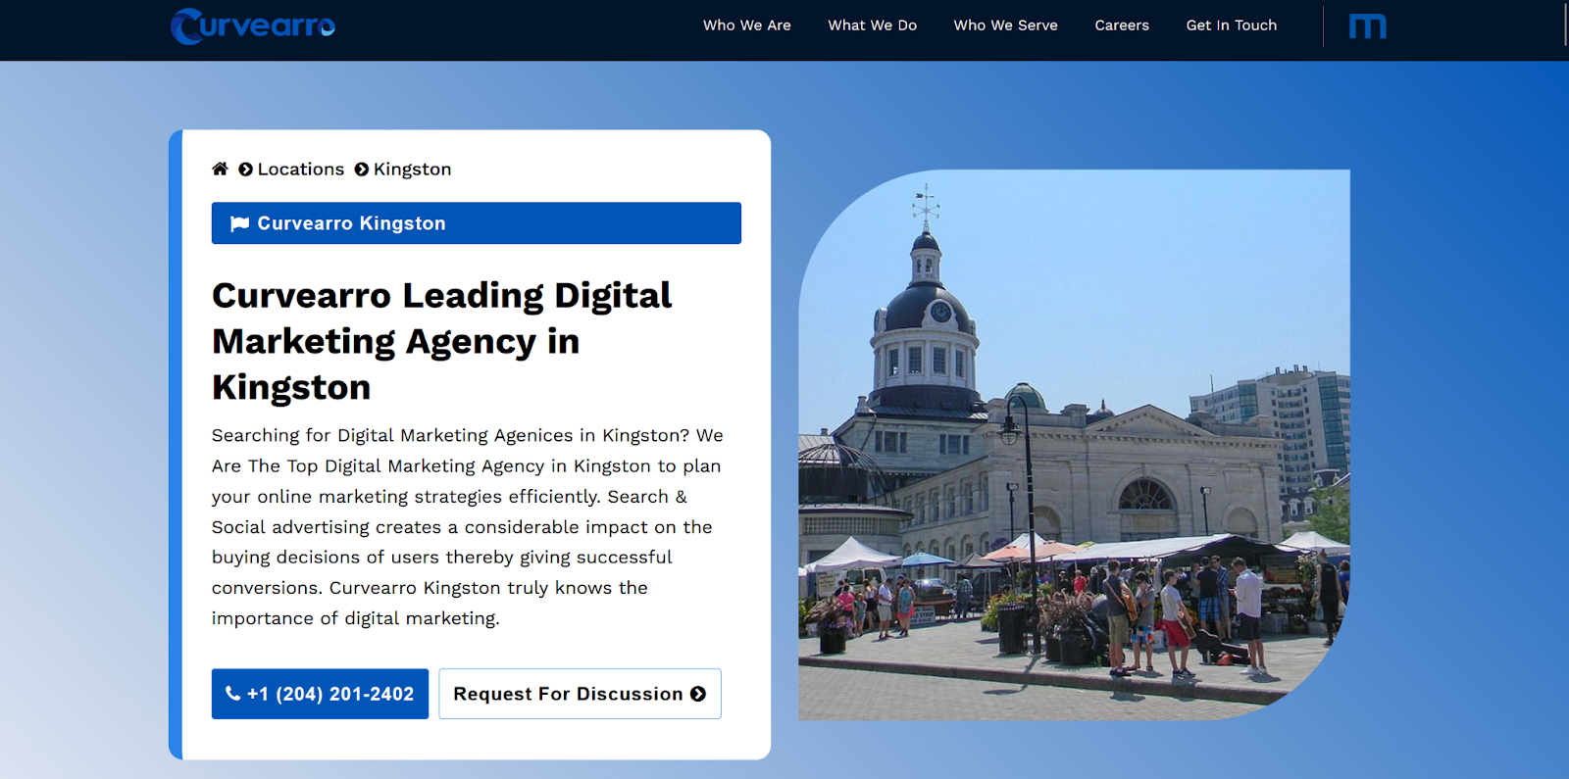Click the heading Curvearro Leading Digital Marketing Agency
Image resolution: width=1569 pixels, height=779 pixels.
point(442,341)
